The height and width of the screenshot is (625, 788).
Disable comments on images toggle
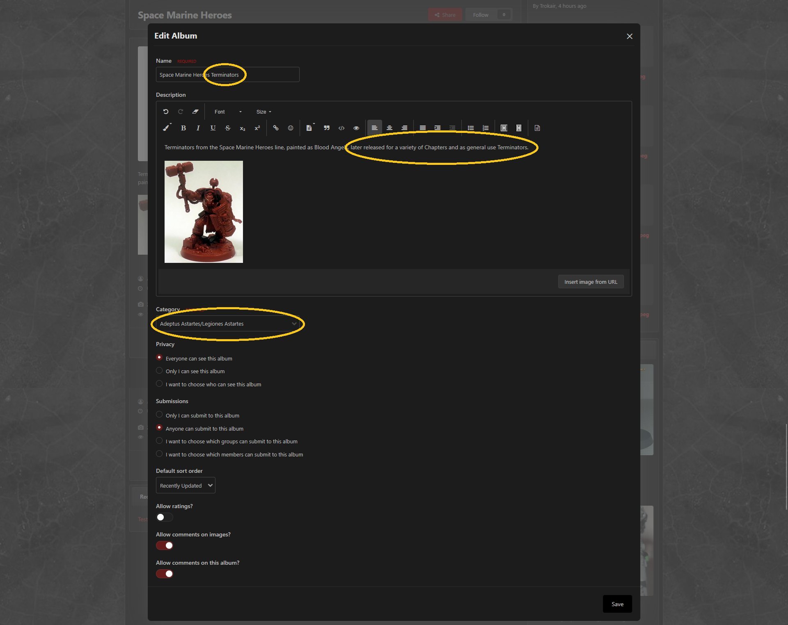[165, 545]
